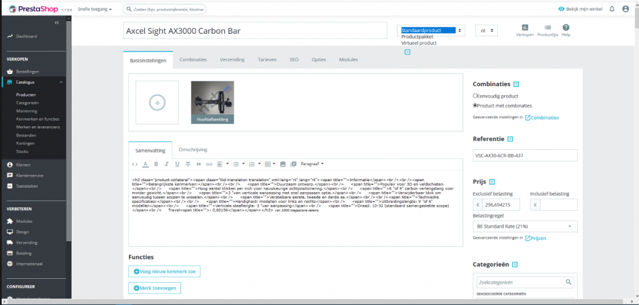Open Producten submenu item
639x305 pixels.
coord(26,94)
